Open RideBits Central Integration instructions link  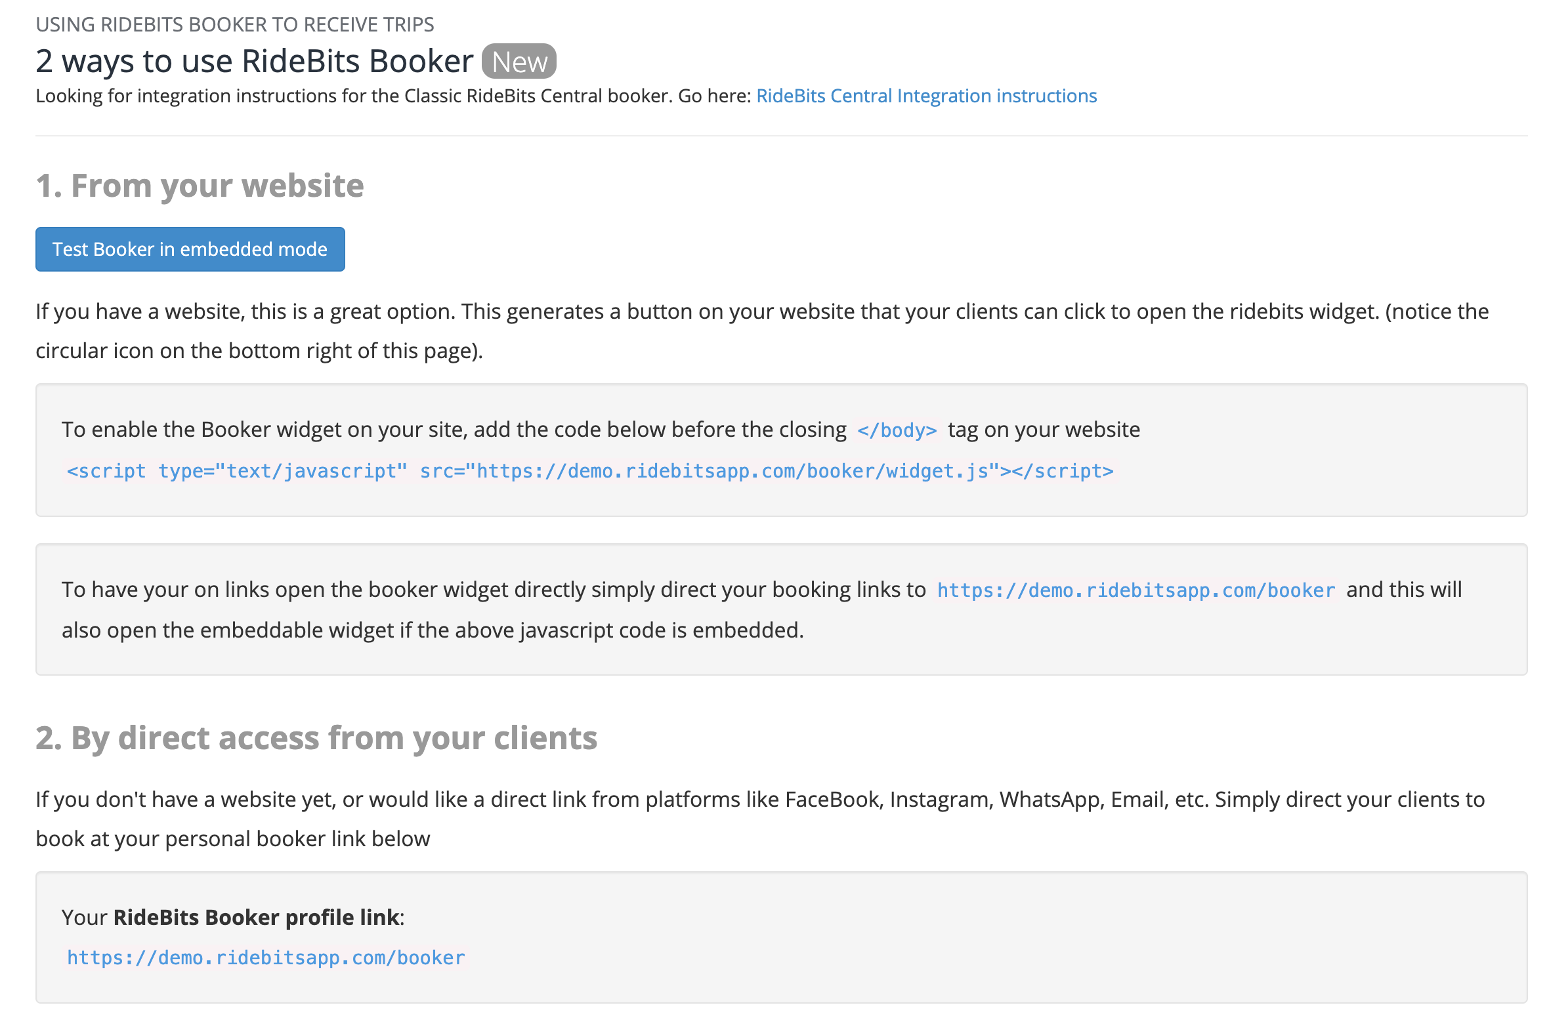coord(925,96)
